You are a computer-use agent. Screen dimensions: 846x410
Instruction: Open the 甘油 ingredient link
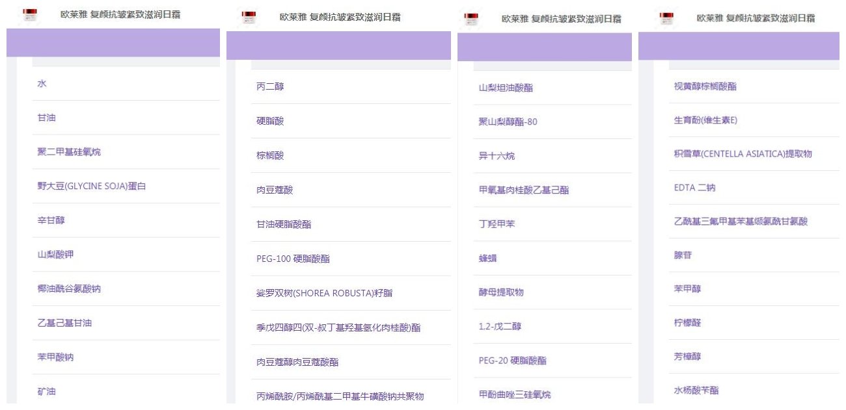tap(46, 118)
